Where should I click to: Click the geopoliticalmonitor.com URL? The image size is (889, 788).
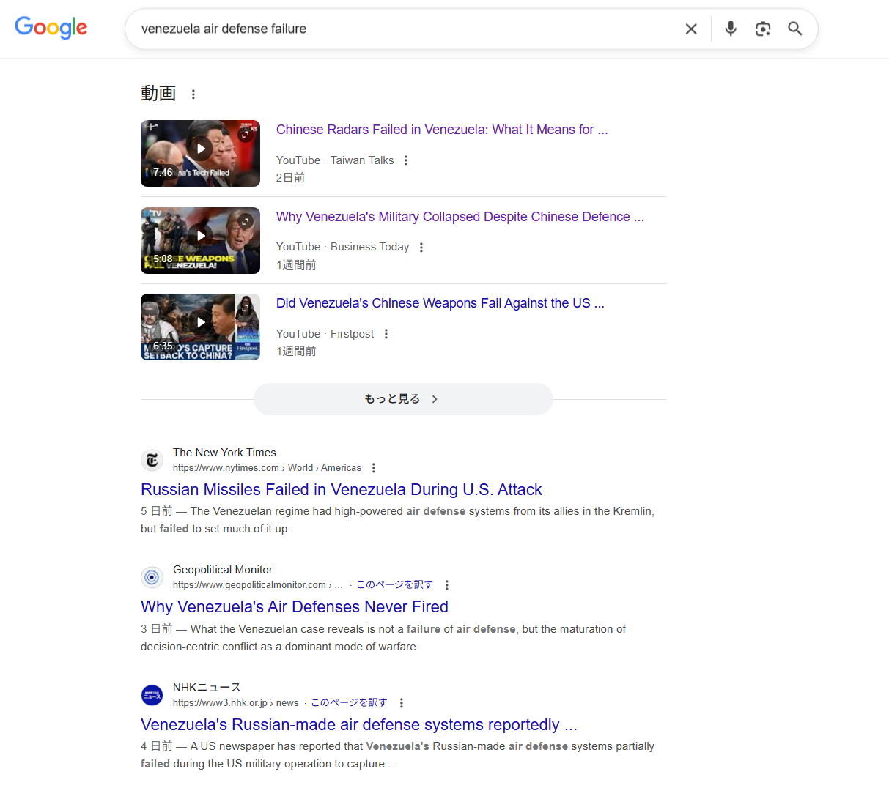pos(257,584)
